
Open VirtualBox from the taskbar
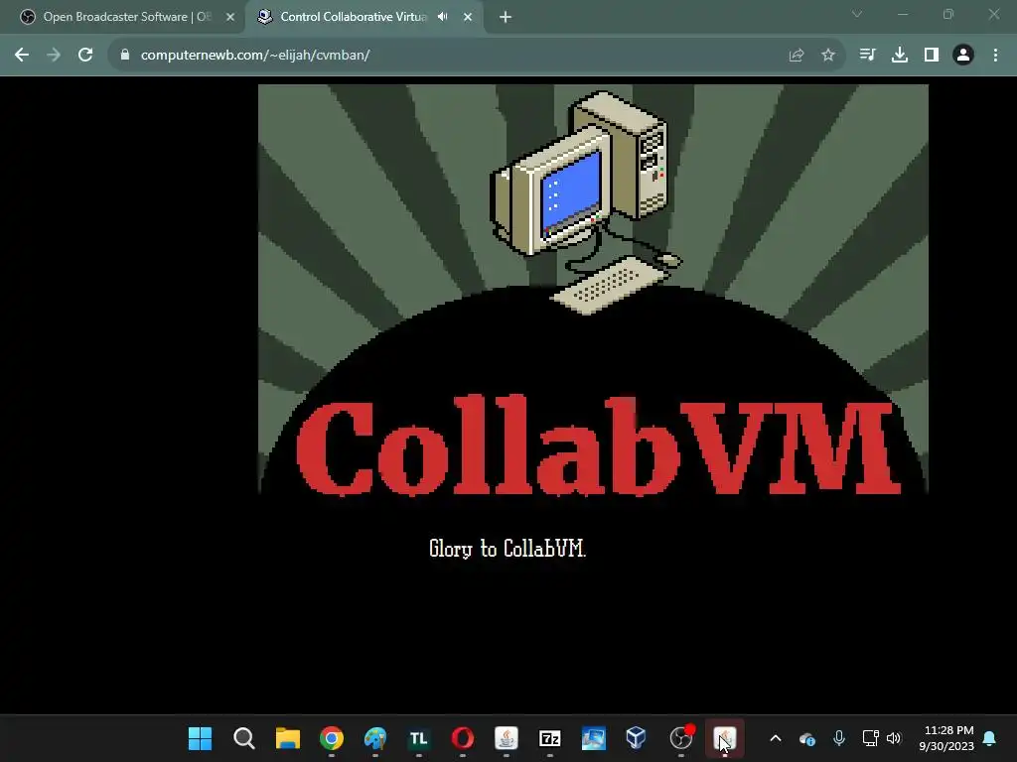[x=637, y=738]
